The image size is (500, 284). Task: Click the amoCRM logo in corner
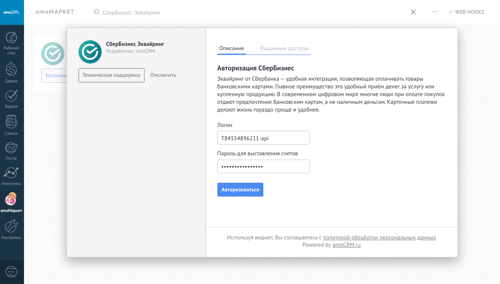(x=12, y=12)
